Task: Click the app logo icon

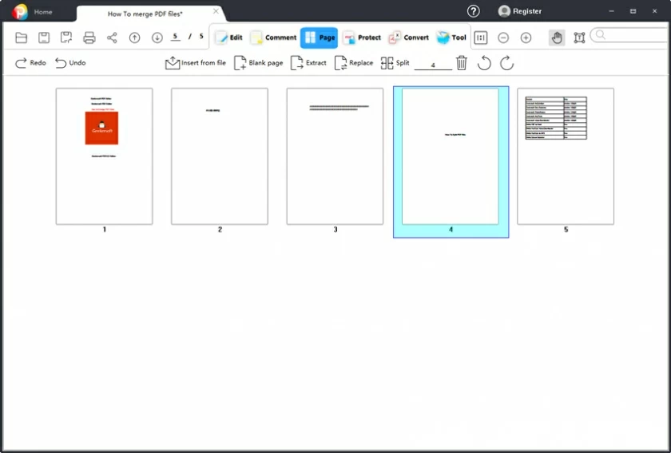Action: (19, 11)
